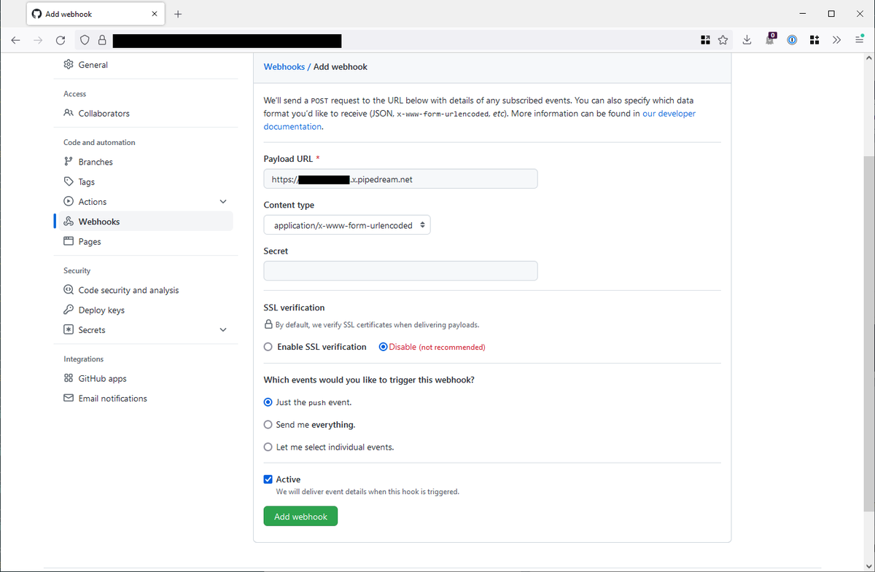View site security lock info
This screenshot has height=572, width=875.
pos(102,40)
